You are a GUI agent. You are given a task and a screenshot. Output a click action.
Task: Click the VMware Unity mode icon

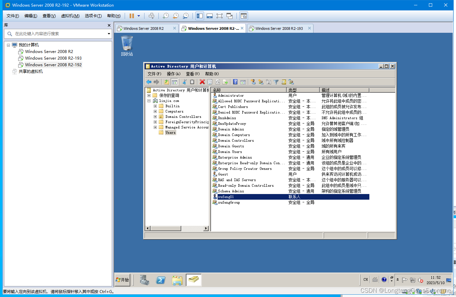[229, 16]
